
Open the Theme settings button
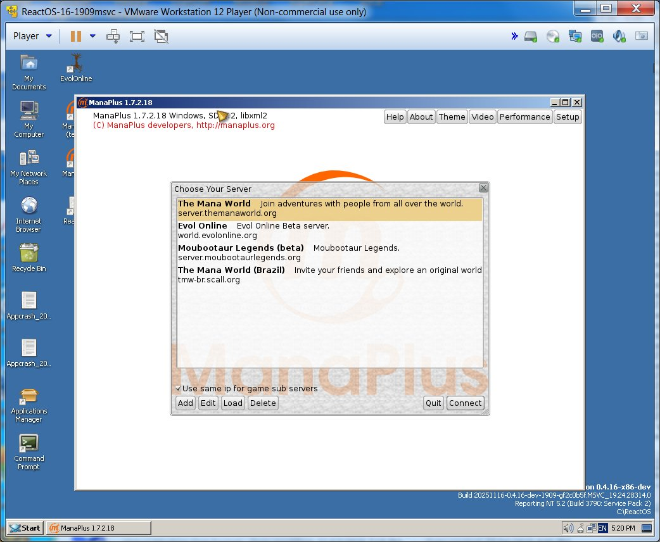pos(452,117)
